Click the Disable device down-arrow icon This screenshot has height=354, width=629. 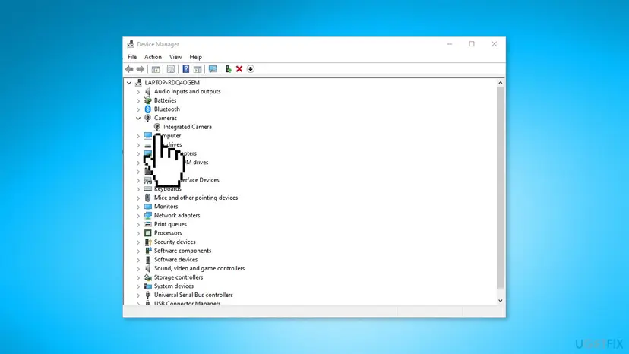(x=251, y=69)
